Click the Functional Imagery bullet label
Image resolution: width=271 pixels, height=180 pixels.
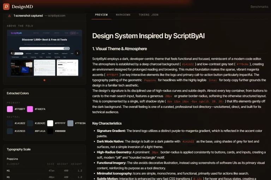(112, 163)
